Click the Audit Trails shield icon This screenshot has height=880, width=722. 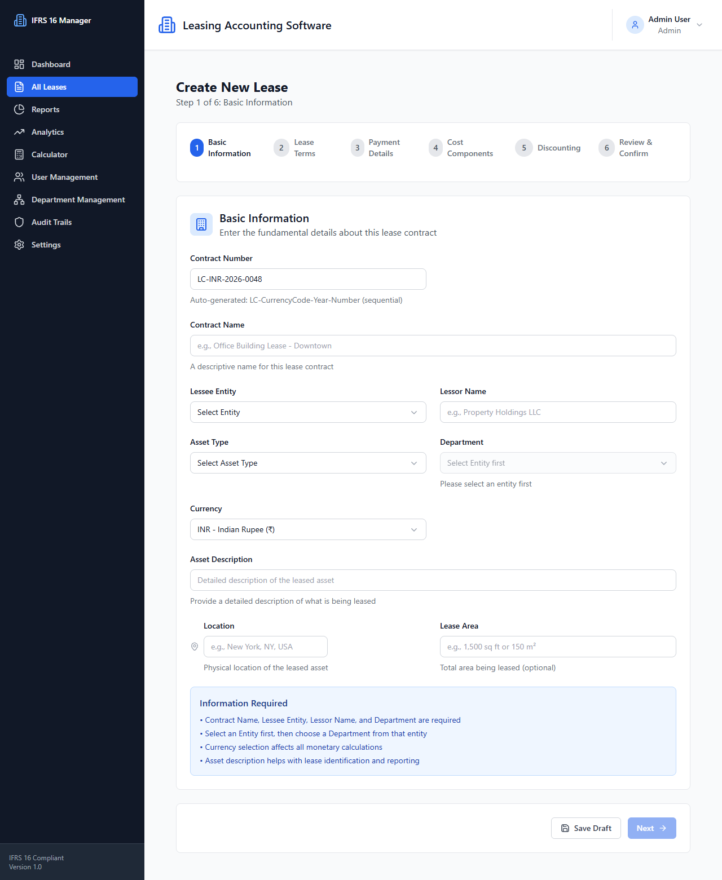(x=19, y=222)
